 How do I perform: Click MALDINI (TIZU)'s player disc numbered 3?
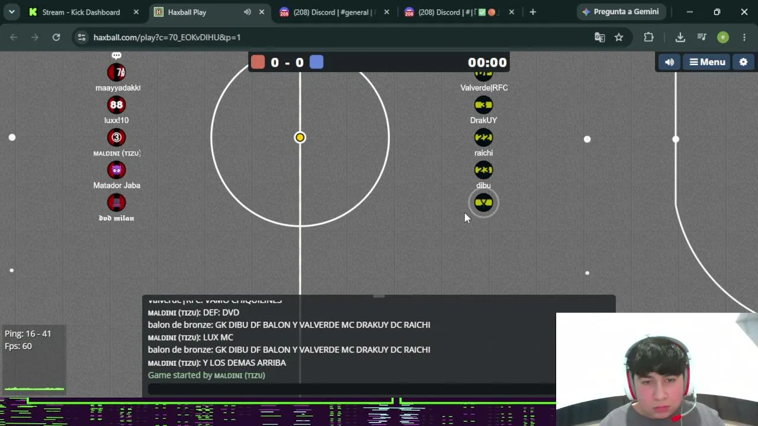(x=117, y=138)
